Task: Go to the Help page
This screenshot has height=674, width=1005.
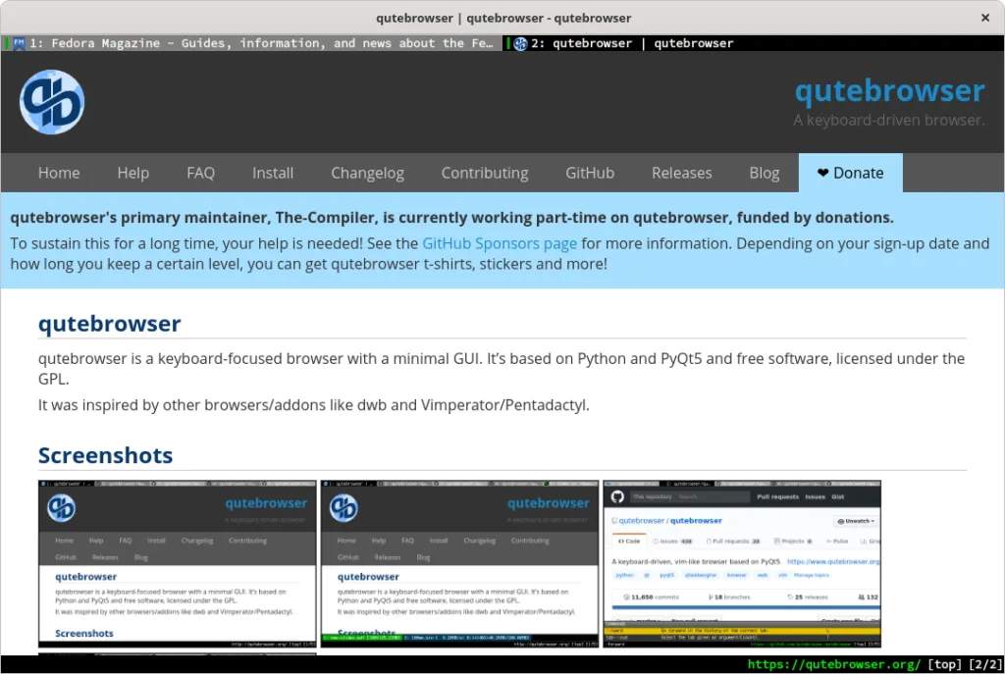Action: click(x=132, y=173)
